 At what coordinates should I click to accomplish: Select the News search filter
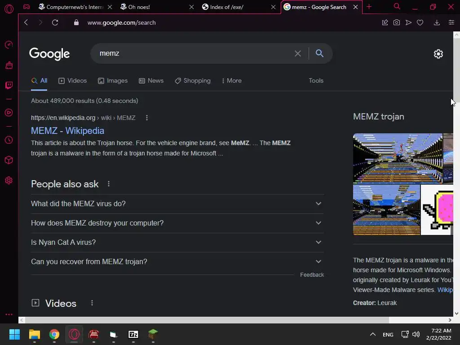(x=151, y=81)
